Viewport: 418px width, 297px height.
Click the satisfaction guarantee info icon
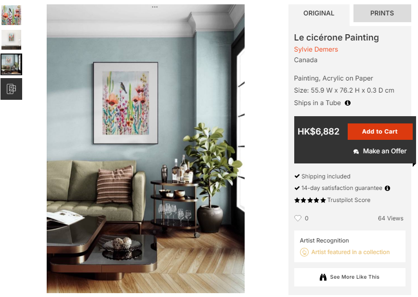387,188
